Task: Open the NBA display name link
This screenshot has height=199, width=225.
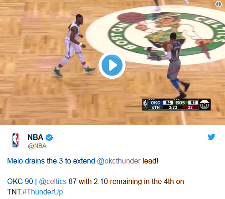Action: point(36,137)
